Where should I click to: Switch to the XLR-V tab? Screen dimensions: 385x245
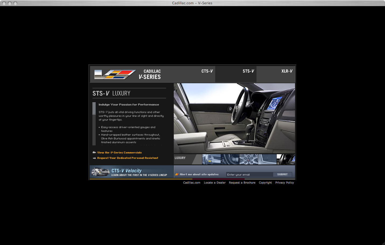pos(287,71)
